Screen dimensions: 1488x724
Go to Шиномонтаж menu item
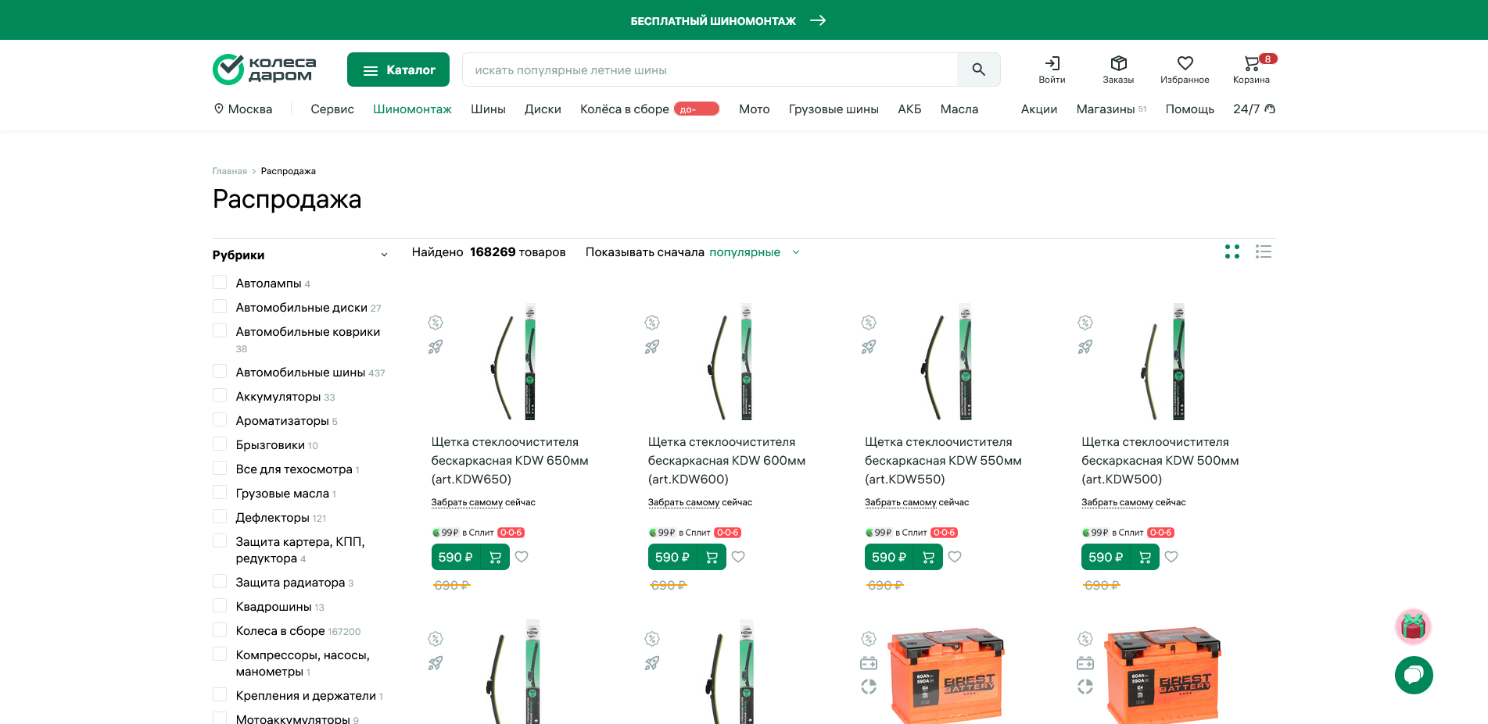point(412,109)
